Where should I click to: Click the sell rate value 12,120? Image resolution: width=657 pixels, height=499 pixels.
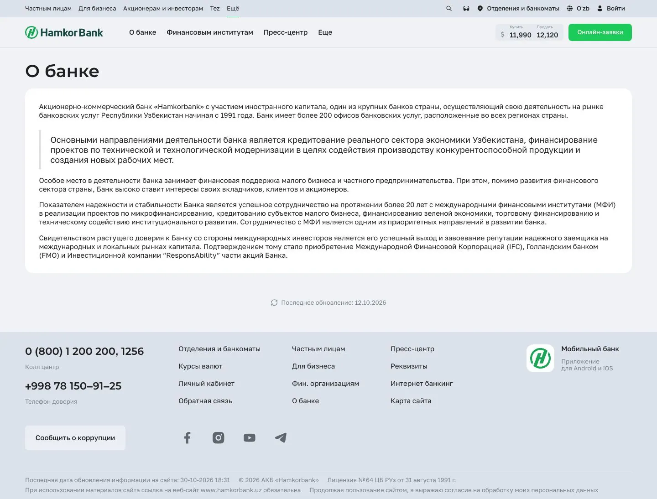pos(547,35)
